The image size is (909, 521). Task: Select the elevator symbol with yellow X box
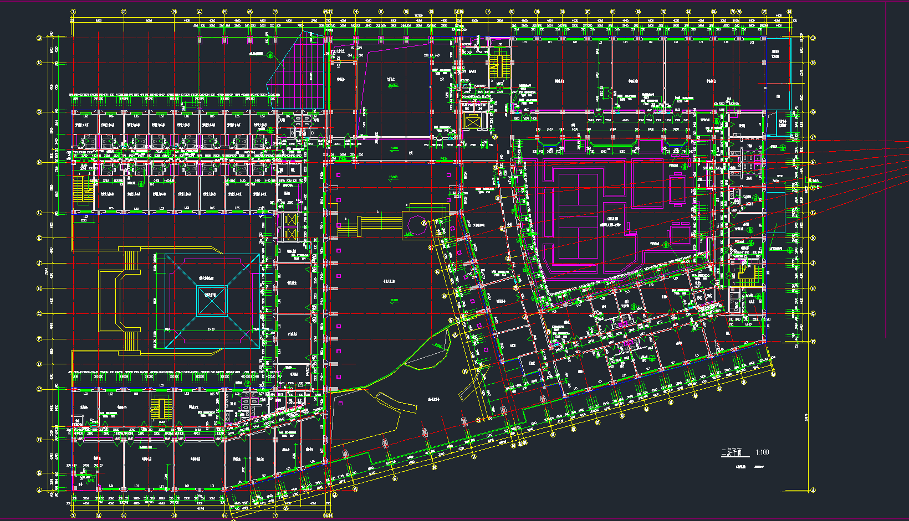coord(472,122)
